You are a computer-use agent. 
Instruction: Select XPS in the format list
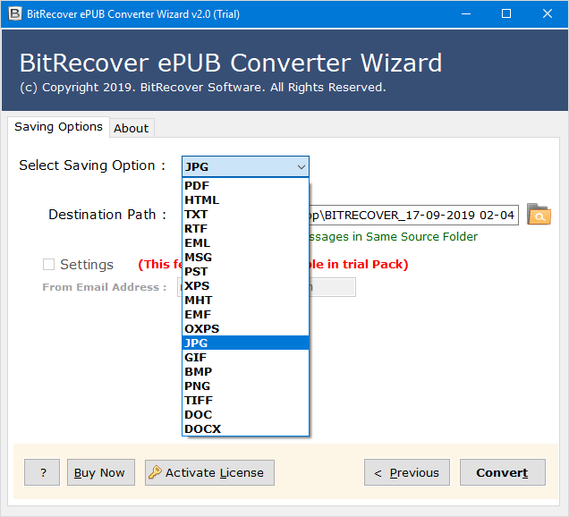point(245,286)
